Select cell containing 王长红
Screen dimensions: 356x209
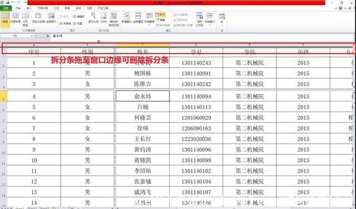pyautogui.click(x=142, y=139)
